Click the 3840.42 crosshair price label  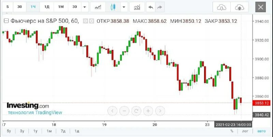click(262, 115)
